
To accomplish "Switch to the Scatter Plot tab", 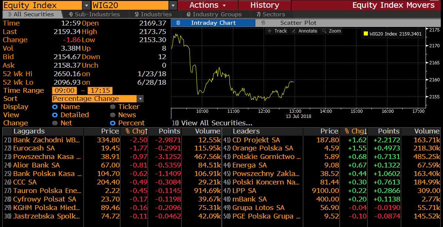I will pyautogui.click(x=298, y=23).
